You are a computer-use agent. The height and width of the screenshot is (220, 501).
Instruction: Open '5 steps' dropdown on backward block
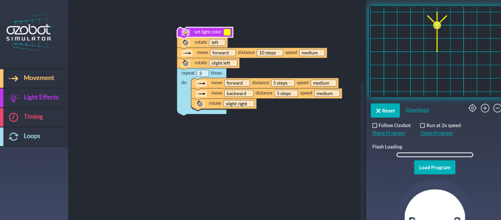coord(286,93)
